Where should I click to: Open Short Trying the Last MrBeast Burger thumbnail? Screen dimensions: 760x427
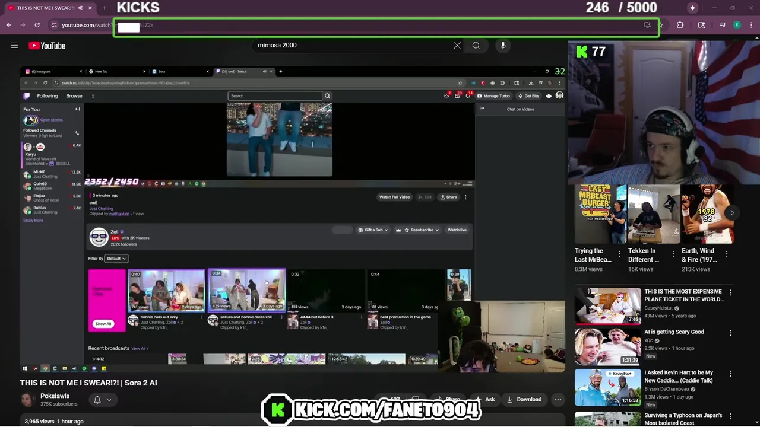(600, 214)
